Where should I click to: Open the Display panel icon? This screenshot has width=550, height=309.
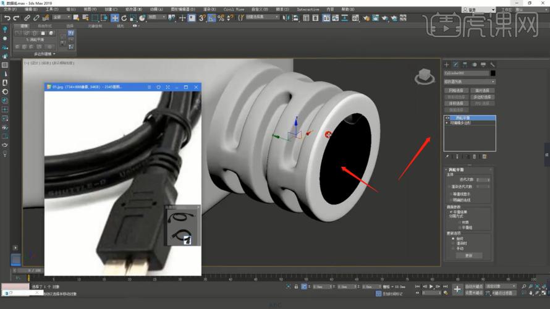point(483,64)
